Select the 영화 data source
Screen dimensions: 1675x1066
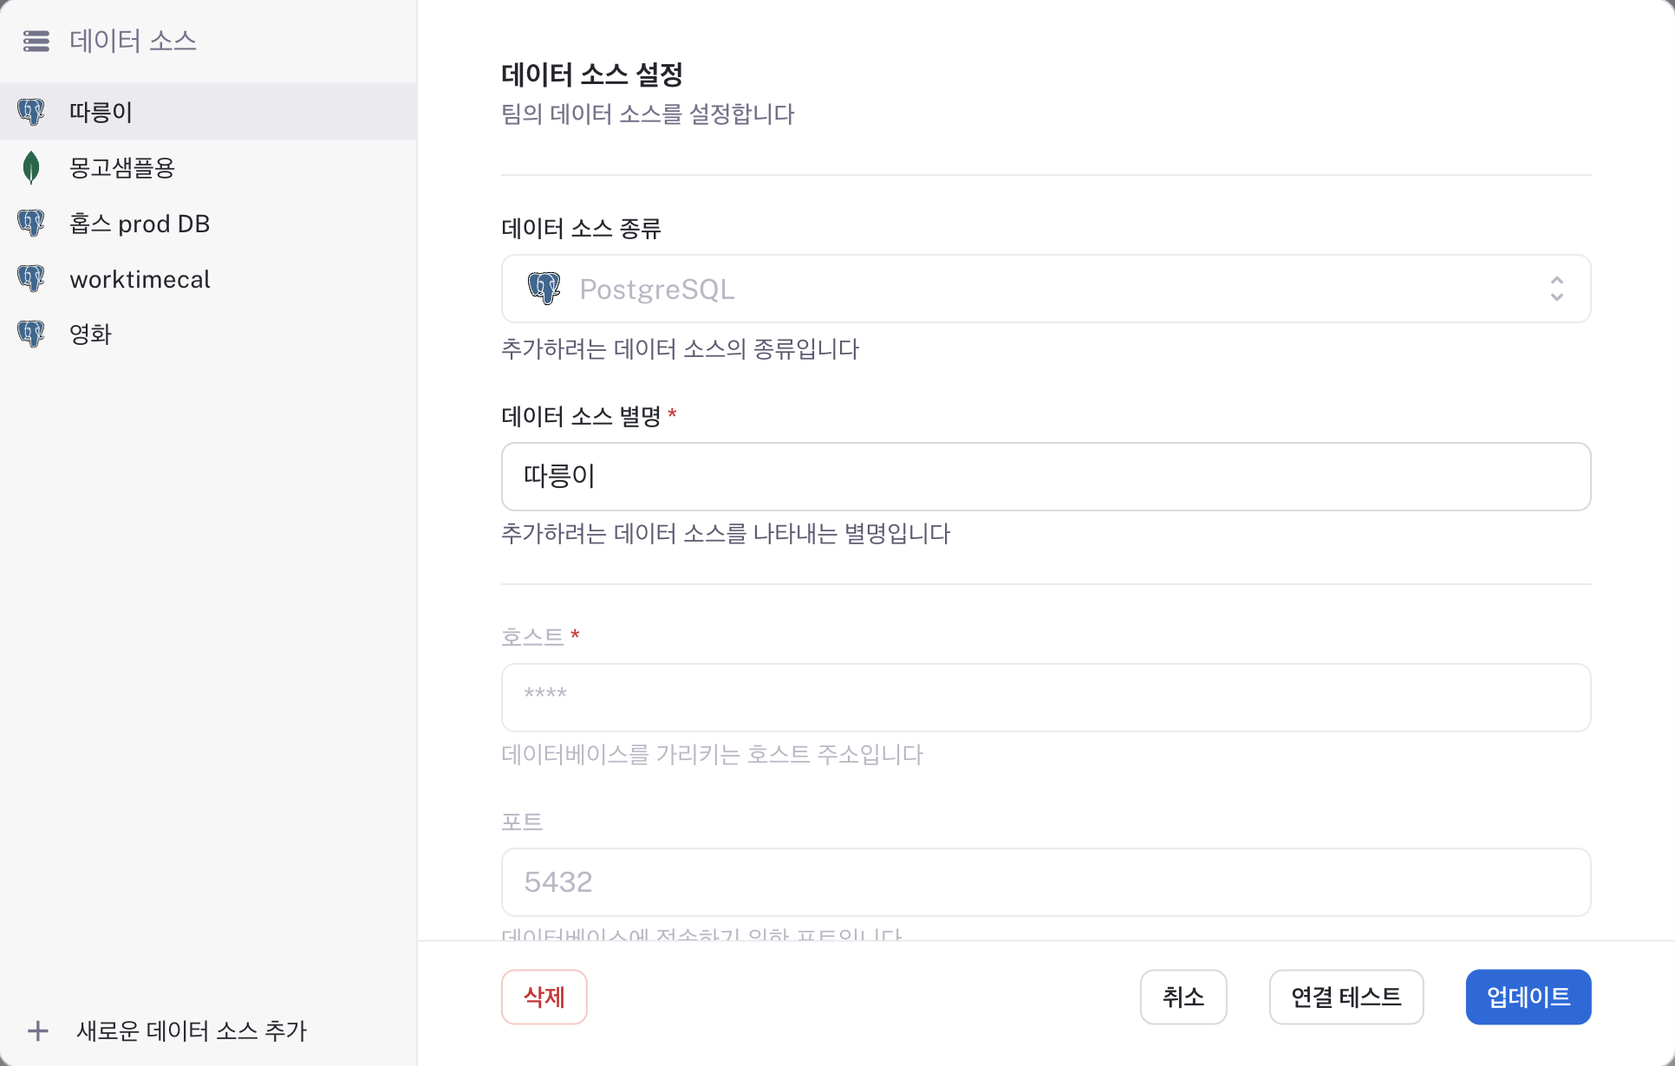(x=208, y=335)
